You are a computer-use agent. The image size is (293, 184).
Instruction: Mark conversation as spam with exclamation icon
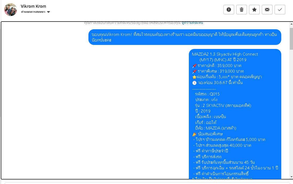(x=229, y=10)
